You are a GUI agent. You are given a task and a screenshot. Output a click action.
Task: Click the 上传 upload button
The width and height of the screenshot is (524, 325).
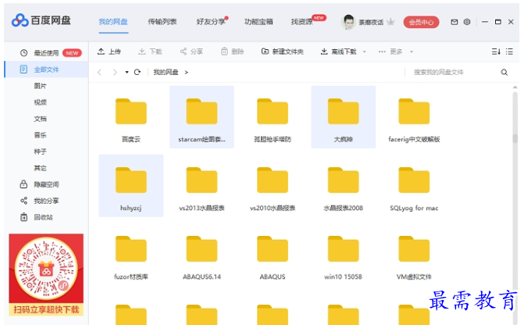[x=109, y=52]
